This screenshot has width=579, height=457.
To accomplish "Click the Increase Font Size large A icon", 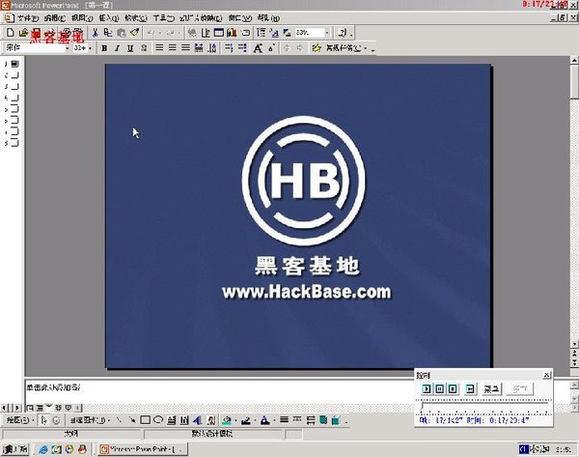I will click(x=258, y=48).
